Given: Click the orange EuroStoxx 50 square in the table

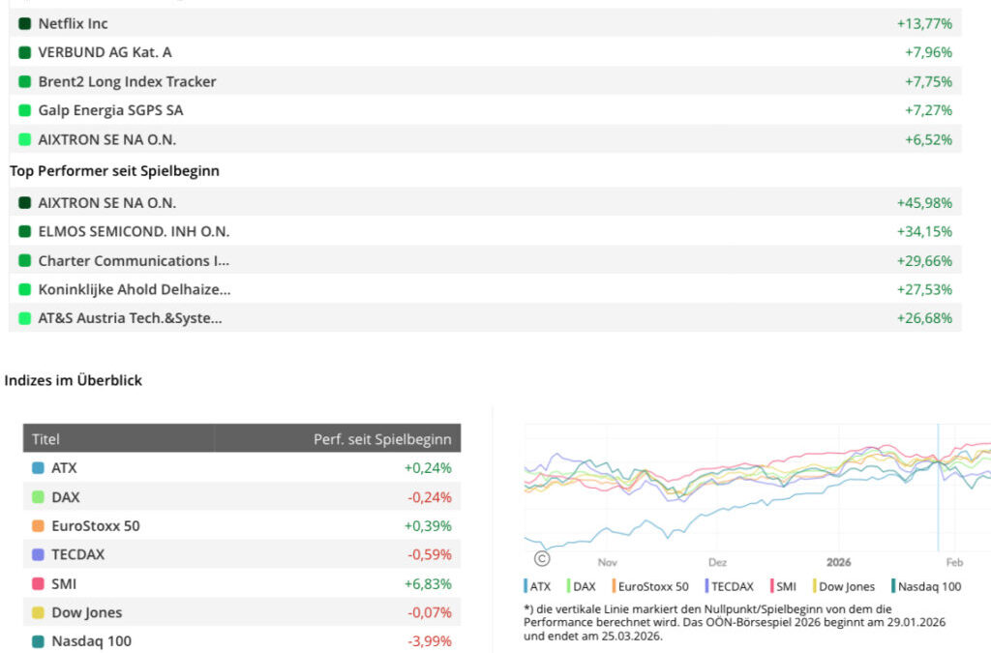Looking at the screenshot, I should pyautogui.click(x=38, y=526).
